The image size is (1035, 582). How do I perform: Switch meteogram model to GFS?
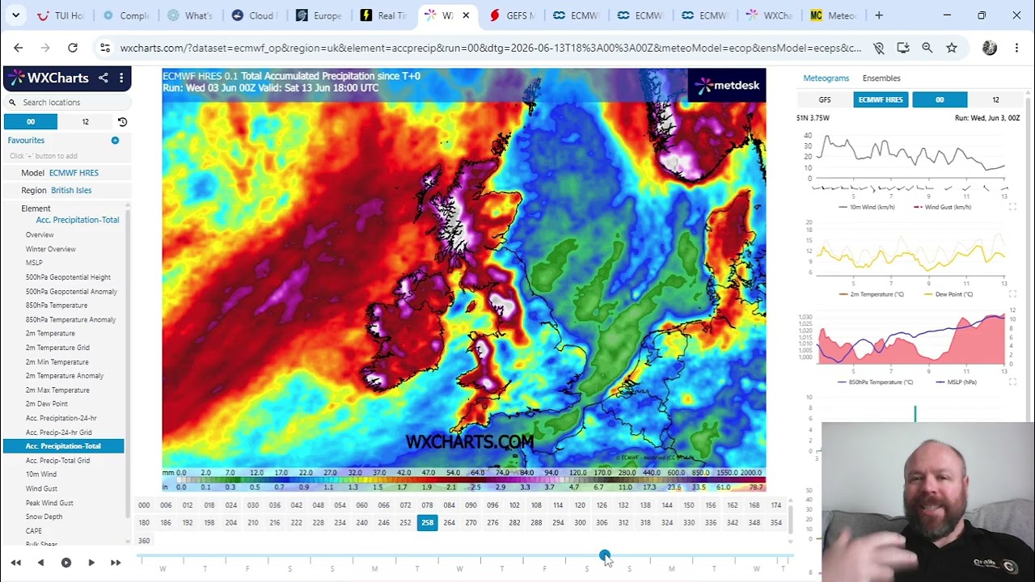825,100
